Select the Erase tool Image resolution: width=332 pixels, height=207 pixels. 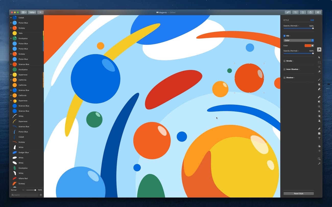point(319,89)
